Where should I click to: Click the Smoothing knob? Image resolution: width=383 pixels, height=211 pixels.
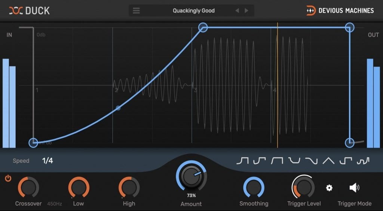coord(254,187)
